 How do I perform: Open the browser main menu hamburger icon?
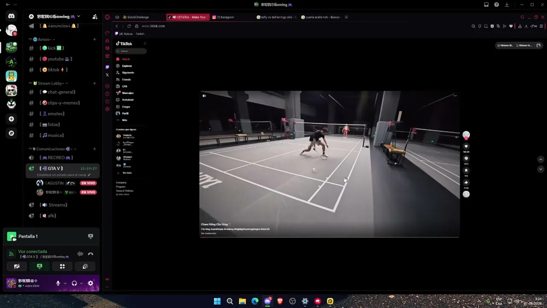point(541,26)
